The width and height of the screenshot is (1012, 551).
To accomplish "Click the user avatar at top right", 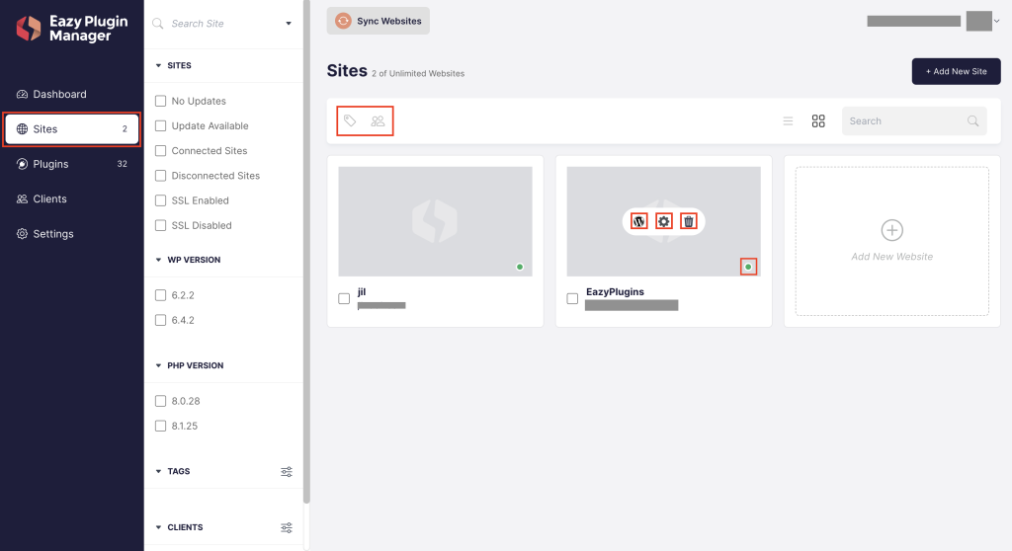I will pos(978,21).
